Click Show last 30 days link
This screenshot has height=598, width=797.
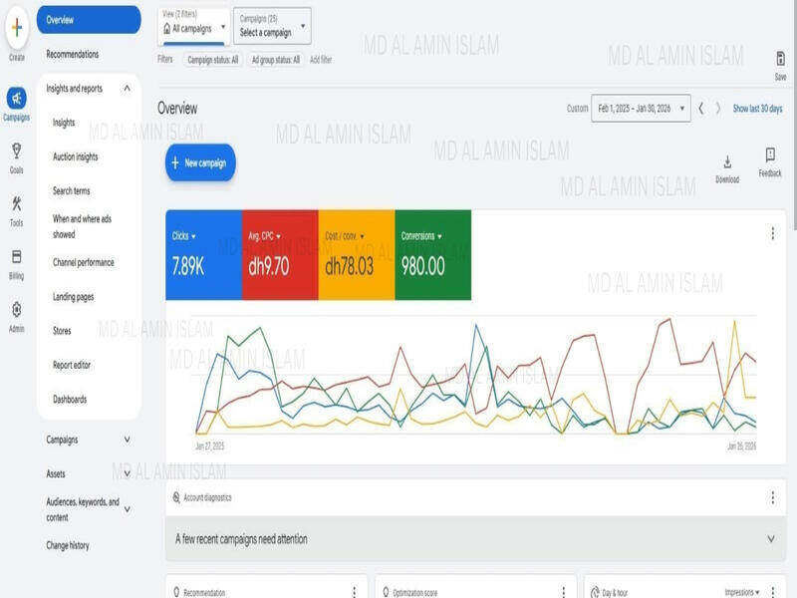click(x=757, y=109)
